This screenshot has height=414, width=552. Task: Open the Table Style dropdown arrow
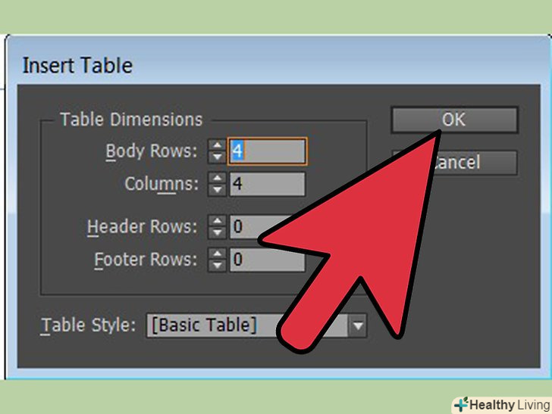coord(358,325)
